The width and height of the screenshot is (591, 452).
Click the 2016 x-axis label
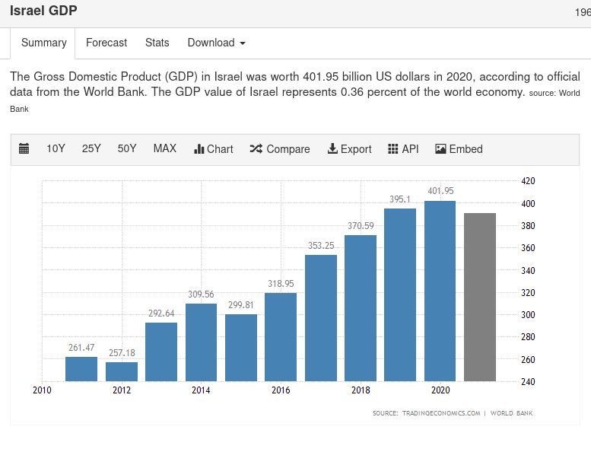281,390
